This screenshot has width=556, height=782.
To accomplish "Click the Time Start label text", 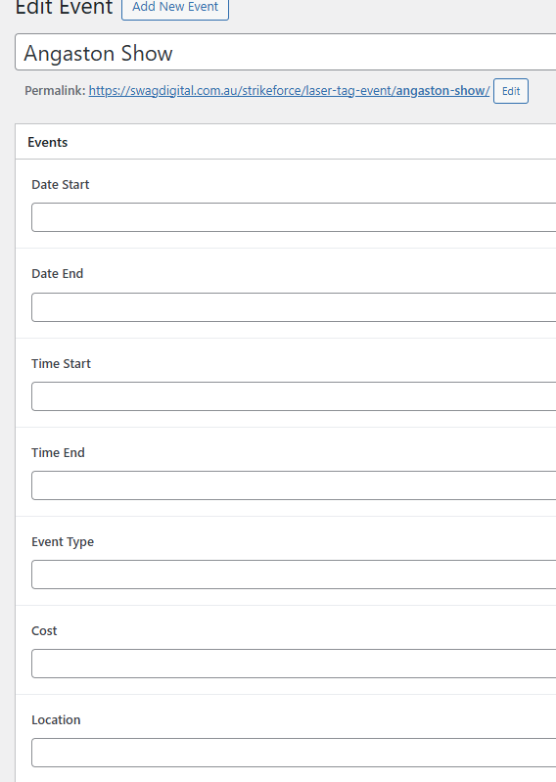I will pyautogui.click(x=61, y=363).
